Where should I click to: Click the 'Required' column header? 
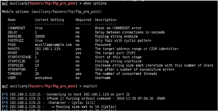[x=83, y=20]
